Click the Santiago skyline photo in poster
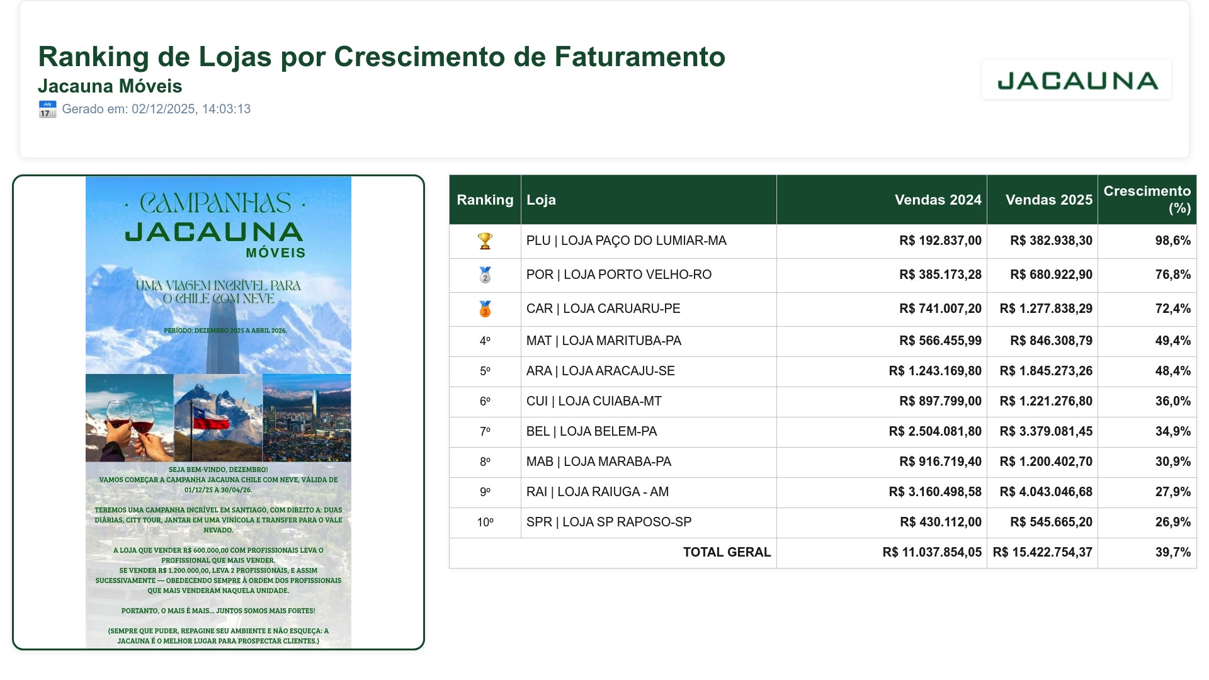The image size is (1209, 680). pos(307,418)
